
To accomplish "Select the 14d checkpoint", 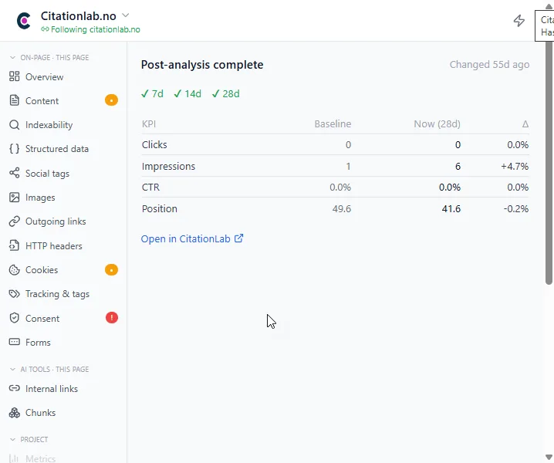I will [x=187, y=93].
